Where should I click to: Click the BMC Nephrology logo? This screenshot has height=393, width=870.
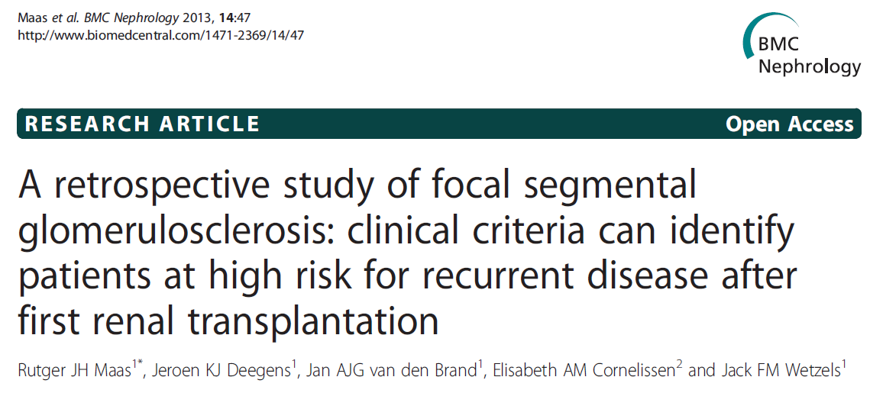(800, 46)
